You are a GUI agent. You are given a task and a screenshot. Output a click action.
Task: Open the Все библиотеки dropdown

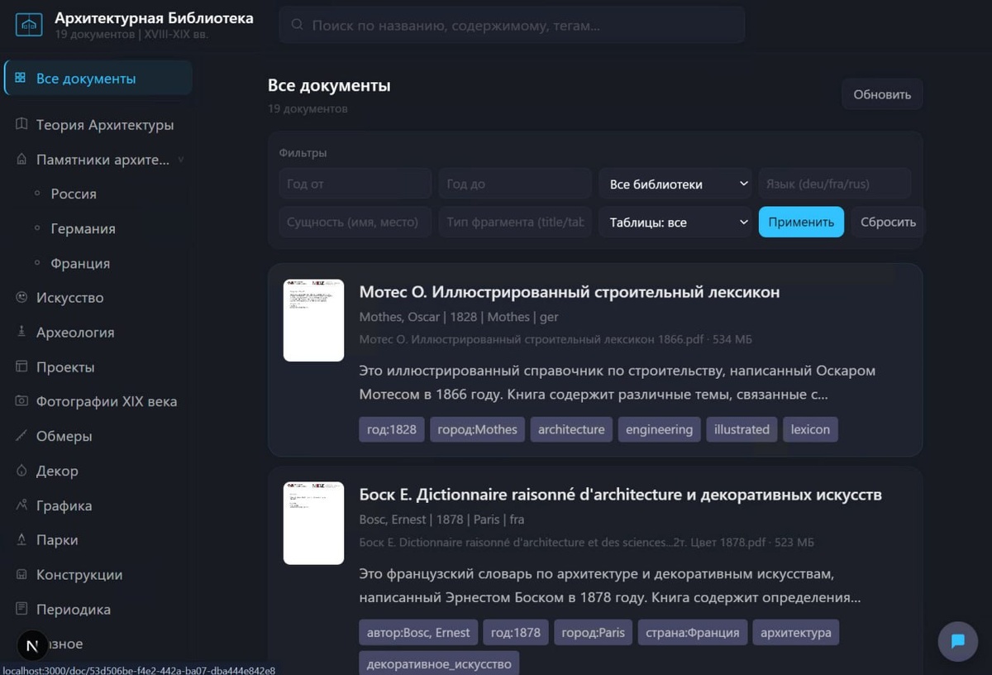point(675,184)
